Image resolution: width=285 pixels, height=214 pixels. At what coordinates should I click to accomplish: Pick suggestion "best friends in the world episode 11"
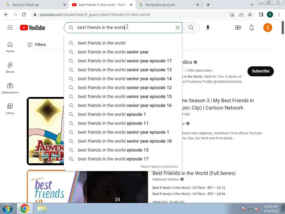(123, 123)
